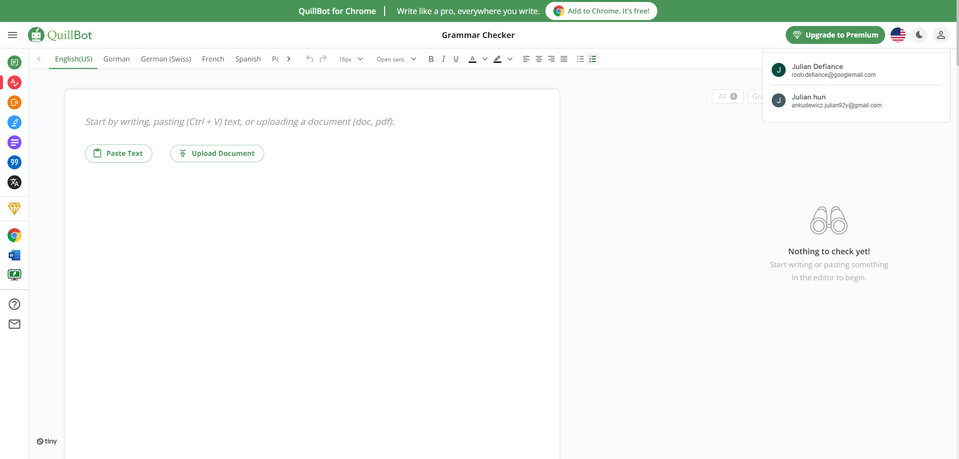
Task: Show previous languages with left chevron
Action: [x=39, y=59]
